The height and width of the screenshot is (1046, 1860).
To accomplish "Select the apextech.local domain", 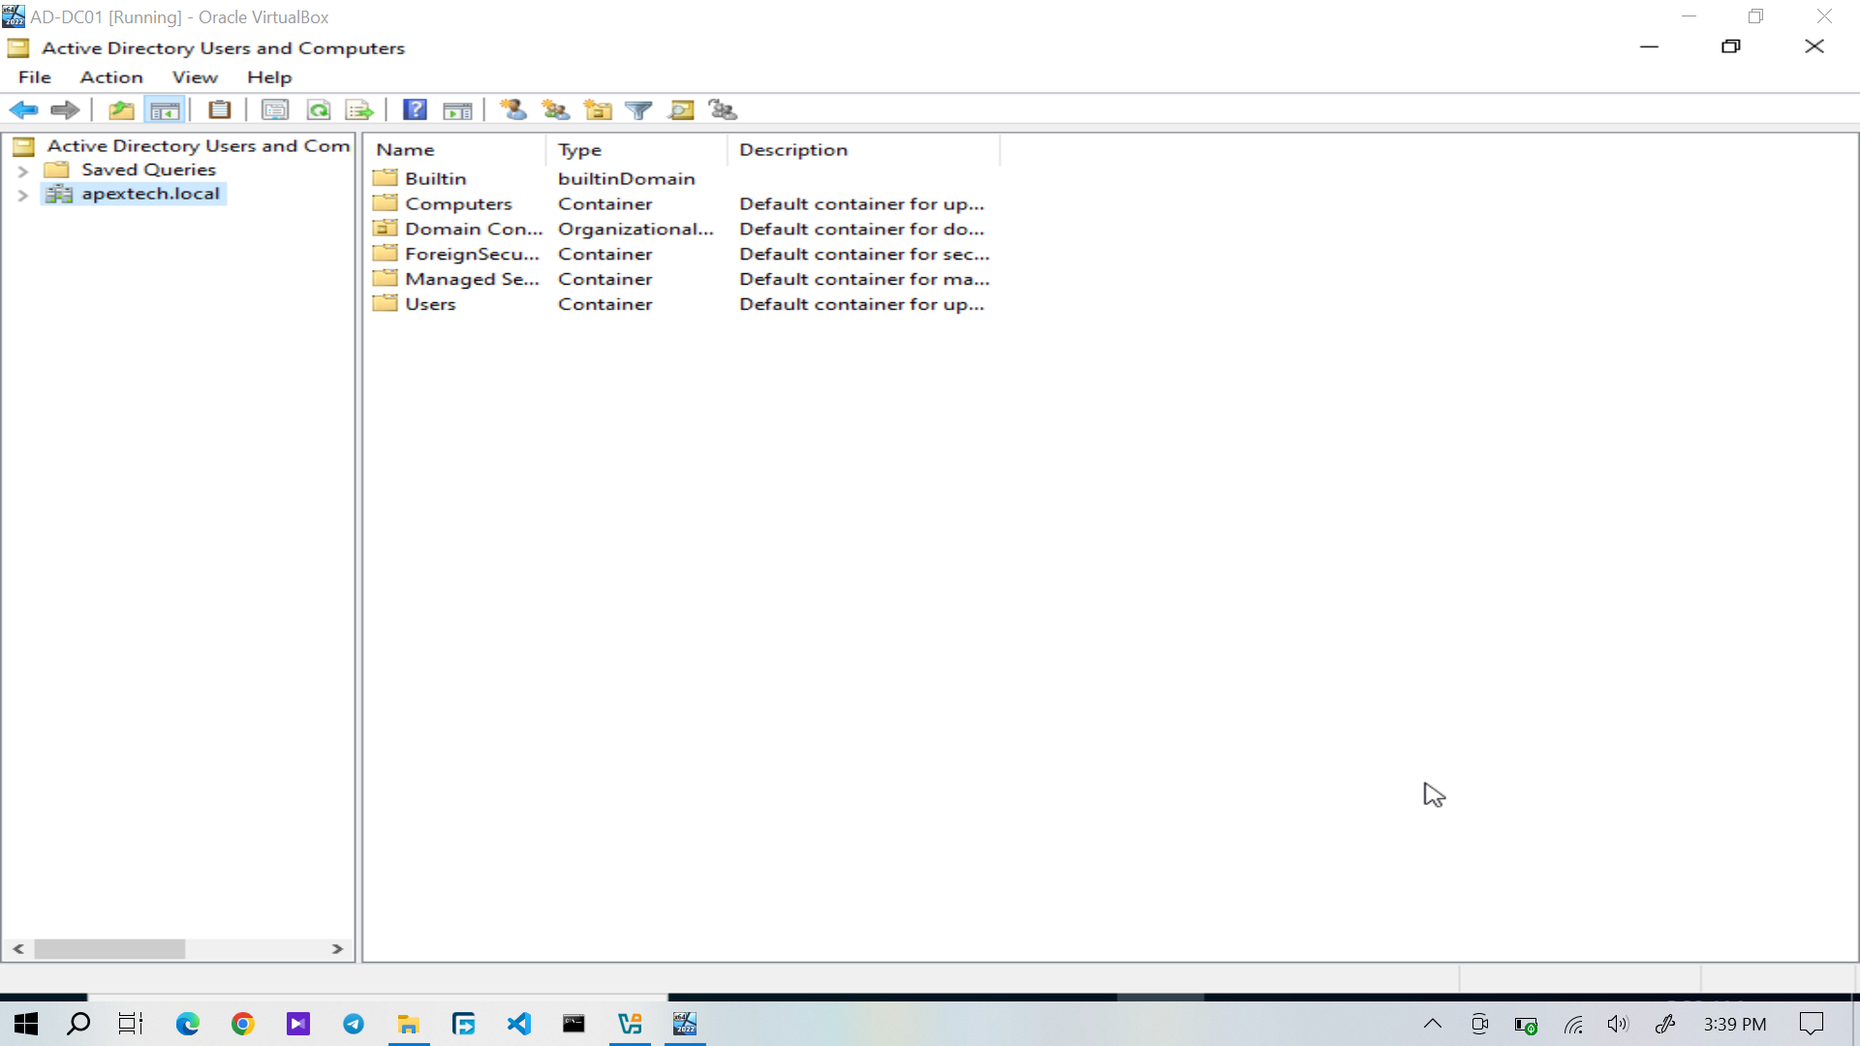I will 150,195.
